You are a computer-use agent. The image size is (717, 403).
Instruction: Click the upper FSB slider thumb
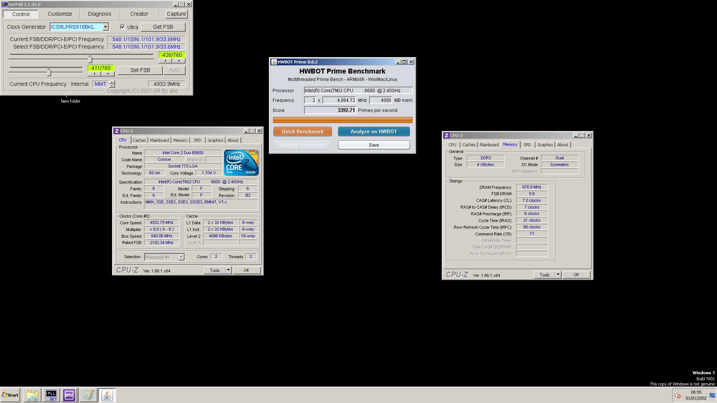90,59
